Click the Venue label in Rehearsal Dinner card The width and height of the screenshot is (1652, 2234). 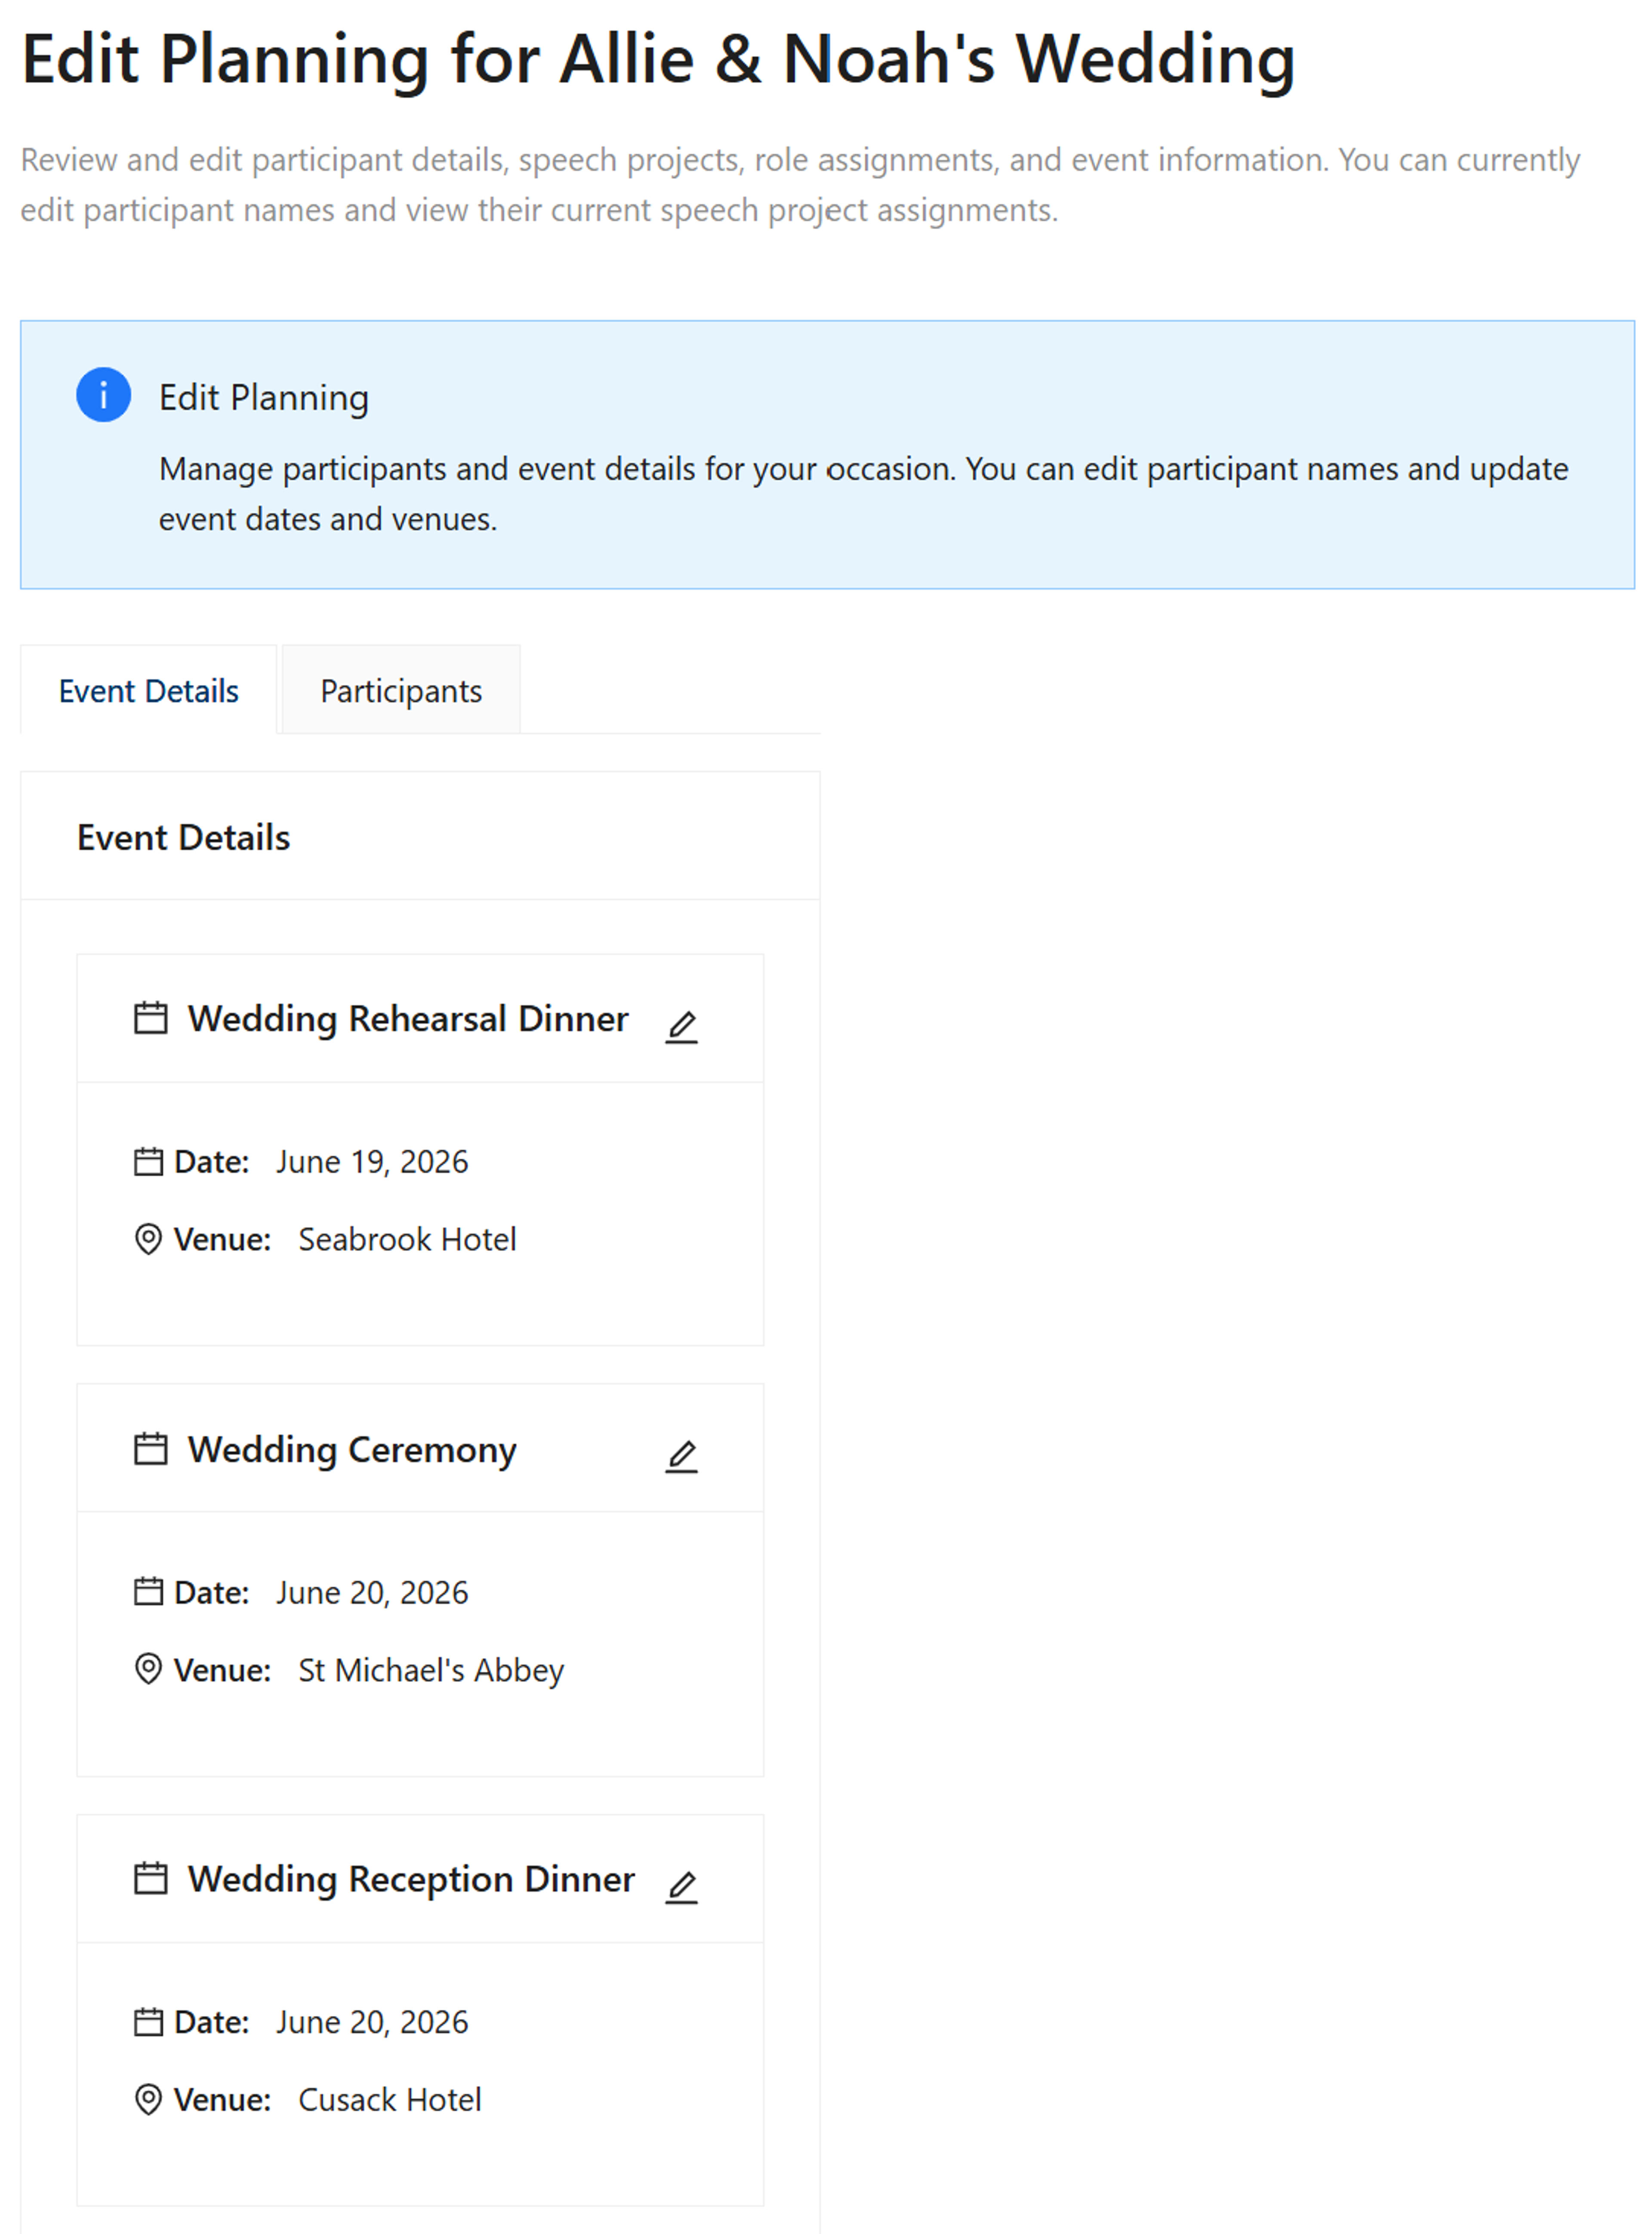(222, 1239)
